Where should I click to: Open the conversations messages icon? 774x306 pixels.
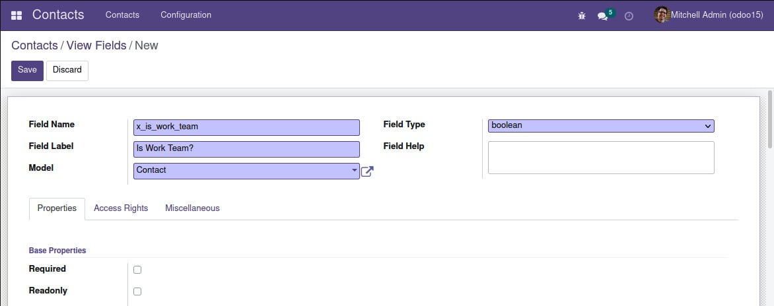[x=602, y=16]
